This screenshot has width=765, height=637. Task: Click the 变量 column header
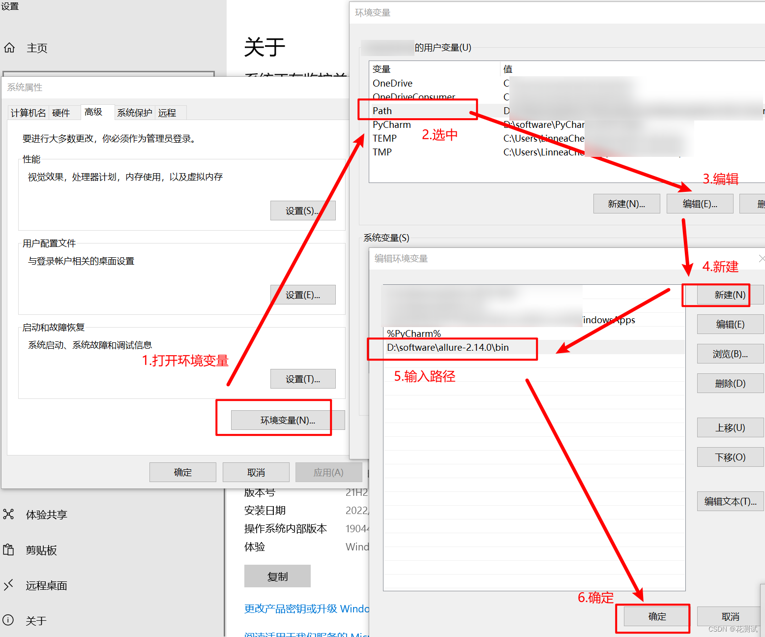(435, 69)
